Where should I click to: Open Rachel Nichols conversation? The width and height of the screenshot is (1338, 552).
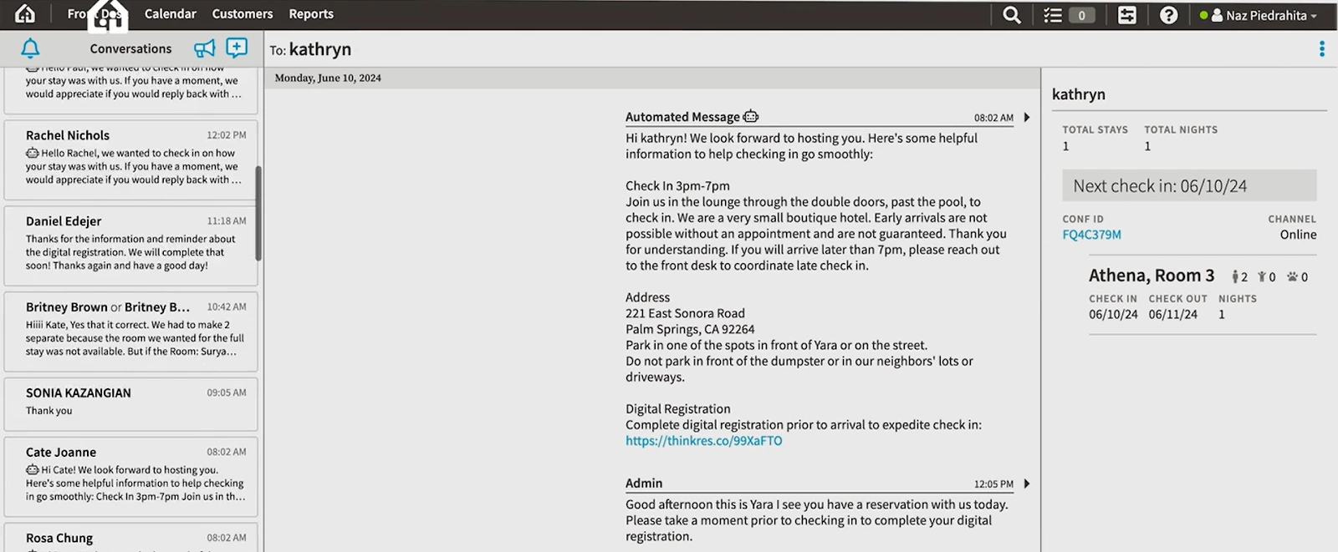(x=130, y=160)
